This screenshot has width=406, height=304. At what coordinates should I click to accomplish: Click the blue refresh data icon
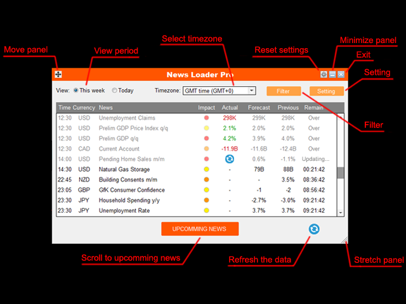tap(314, 229)
